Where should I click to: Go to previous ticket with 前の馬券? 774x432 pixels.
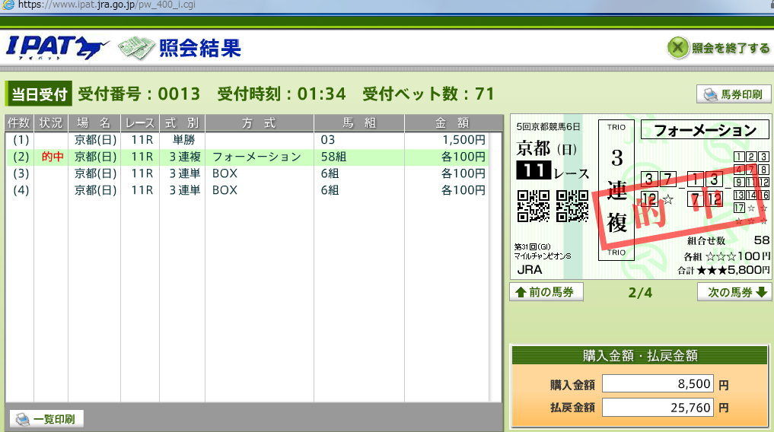point(546,292)
